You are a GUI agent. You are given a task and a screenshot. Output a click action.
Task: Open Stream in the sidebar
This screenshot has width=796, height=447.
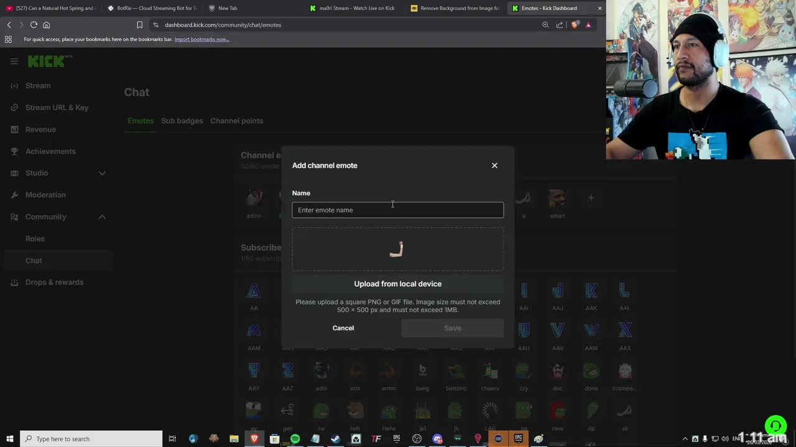[x=38, y=86]
